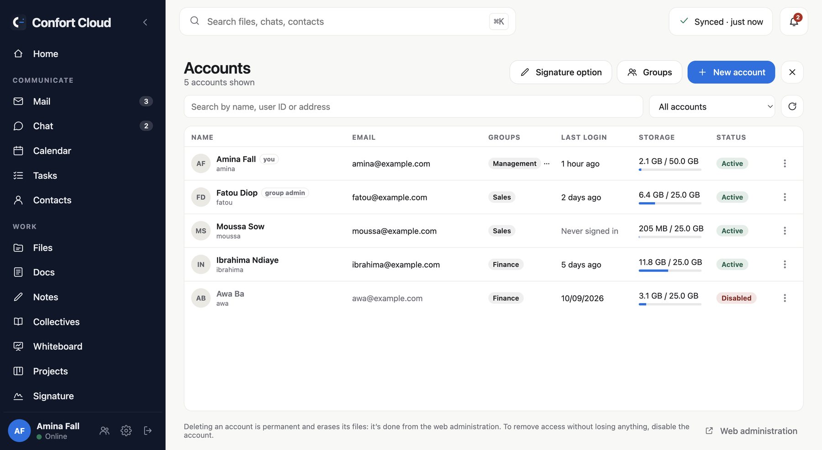Viewport: 822px width, 450px height.
Task: Open Mail from the sidebar
Action: point(83,101)
